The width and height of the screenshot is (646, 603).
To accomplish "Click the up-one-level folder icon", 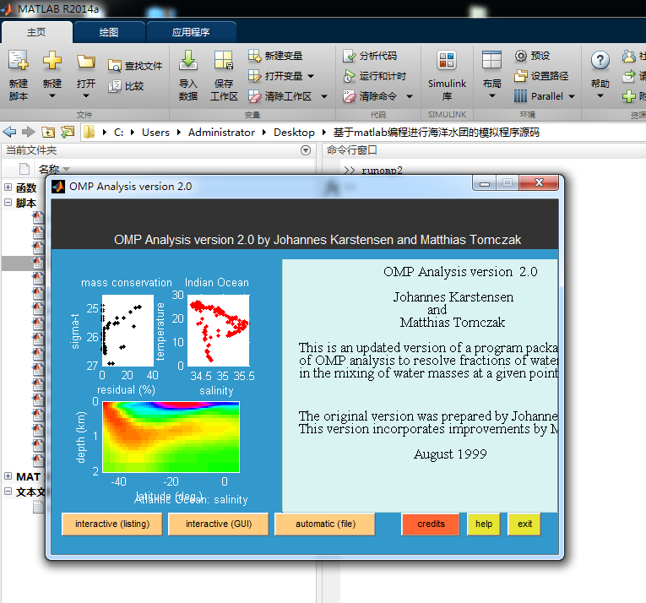I will [x=48, y=132].
